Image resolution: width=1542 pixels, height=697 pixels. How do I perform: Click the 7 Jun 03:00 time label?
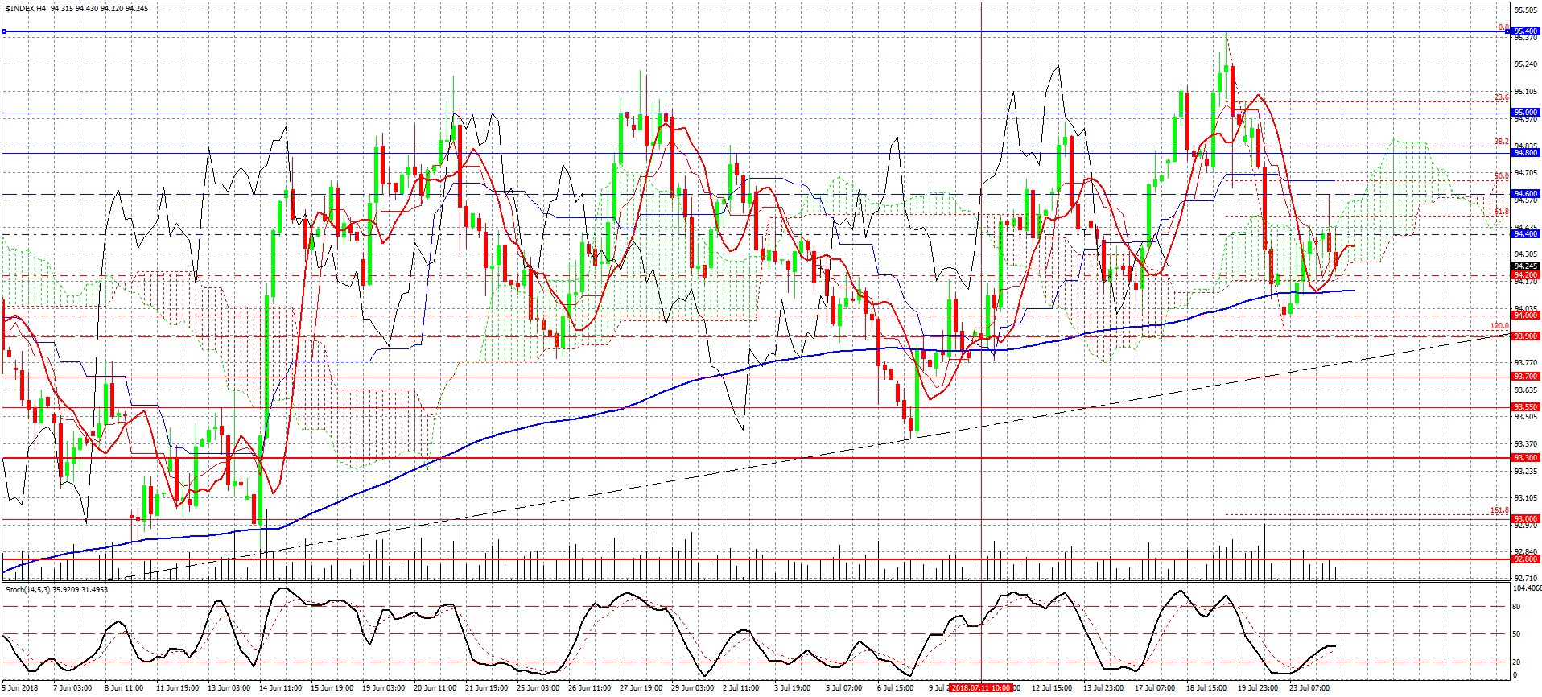point(72,688)
